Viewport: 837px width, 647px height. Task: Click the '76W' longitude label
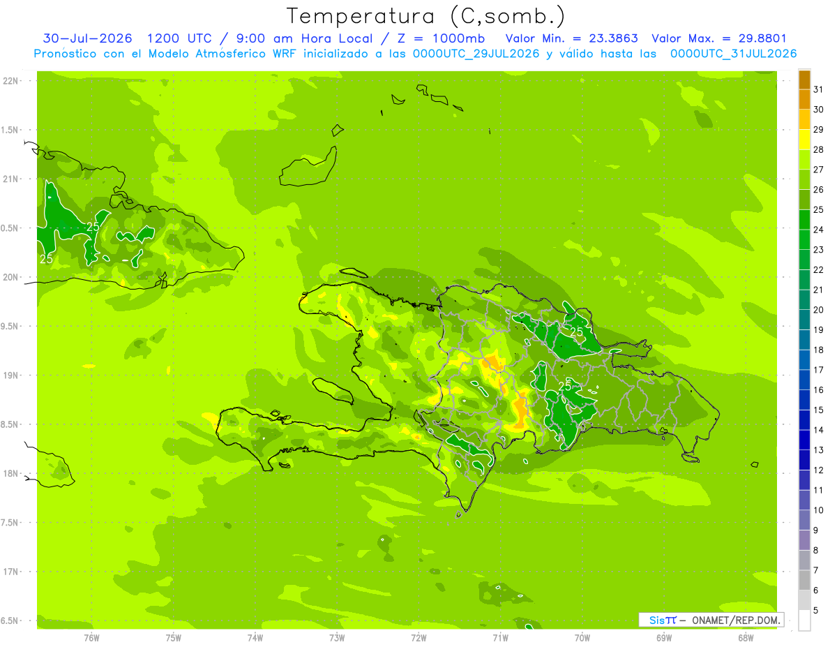pyautogui.click(x=91, y=638)
